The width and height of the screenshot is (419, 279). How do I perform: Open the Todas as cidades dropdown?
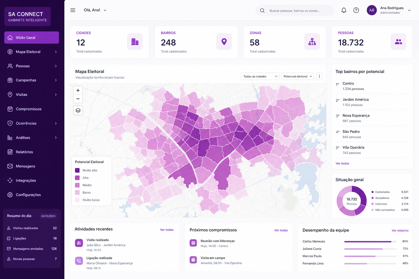pyautogui.click(x=260, y=76)
